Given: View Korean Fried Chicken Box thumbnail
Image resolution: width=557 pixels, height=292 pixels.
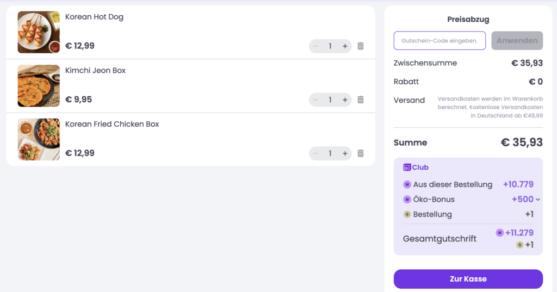Looking at the screenshot, I should (x=39, y=139).
